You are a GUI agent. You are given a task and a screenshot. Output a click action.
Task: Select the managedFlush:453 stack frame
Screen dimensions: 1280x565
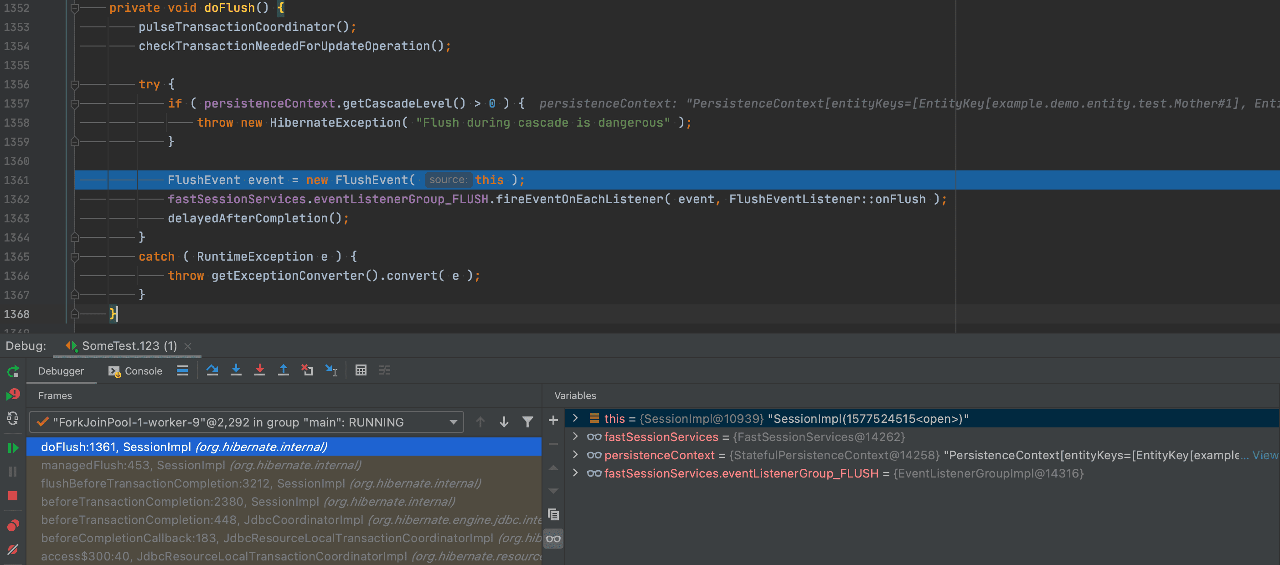(201, 465)
